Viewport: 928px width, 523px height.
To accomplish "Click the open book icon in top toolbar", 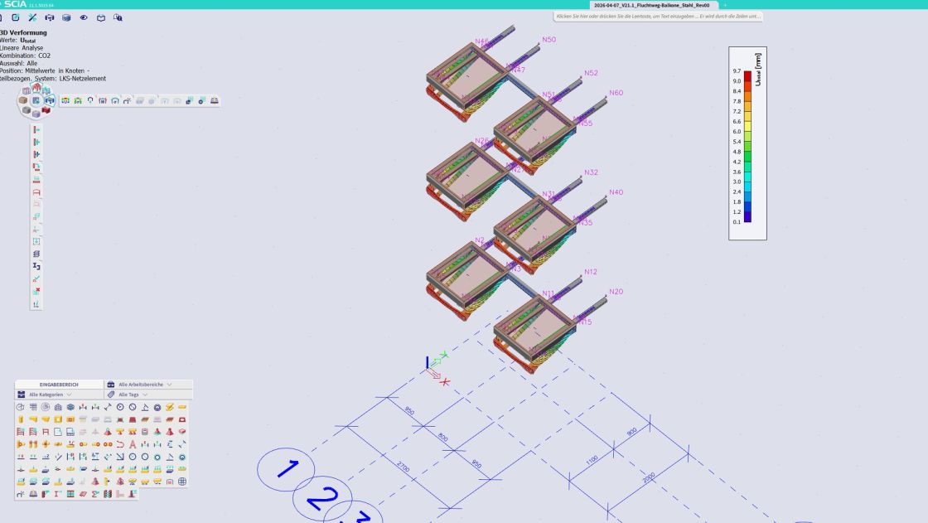I will pos(101,17).
